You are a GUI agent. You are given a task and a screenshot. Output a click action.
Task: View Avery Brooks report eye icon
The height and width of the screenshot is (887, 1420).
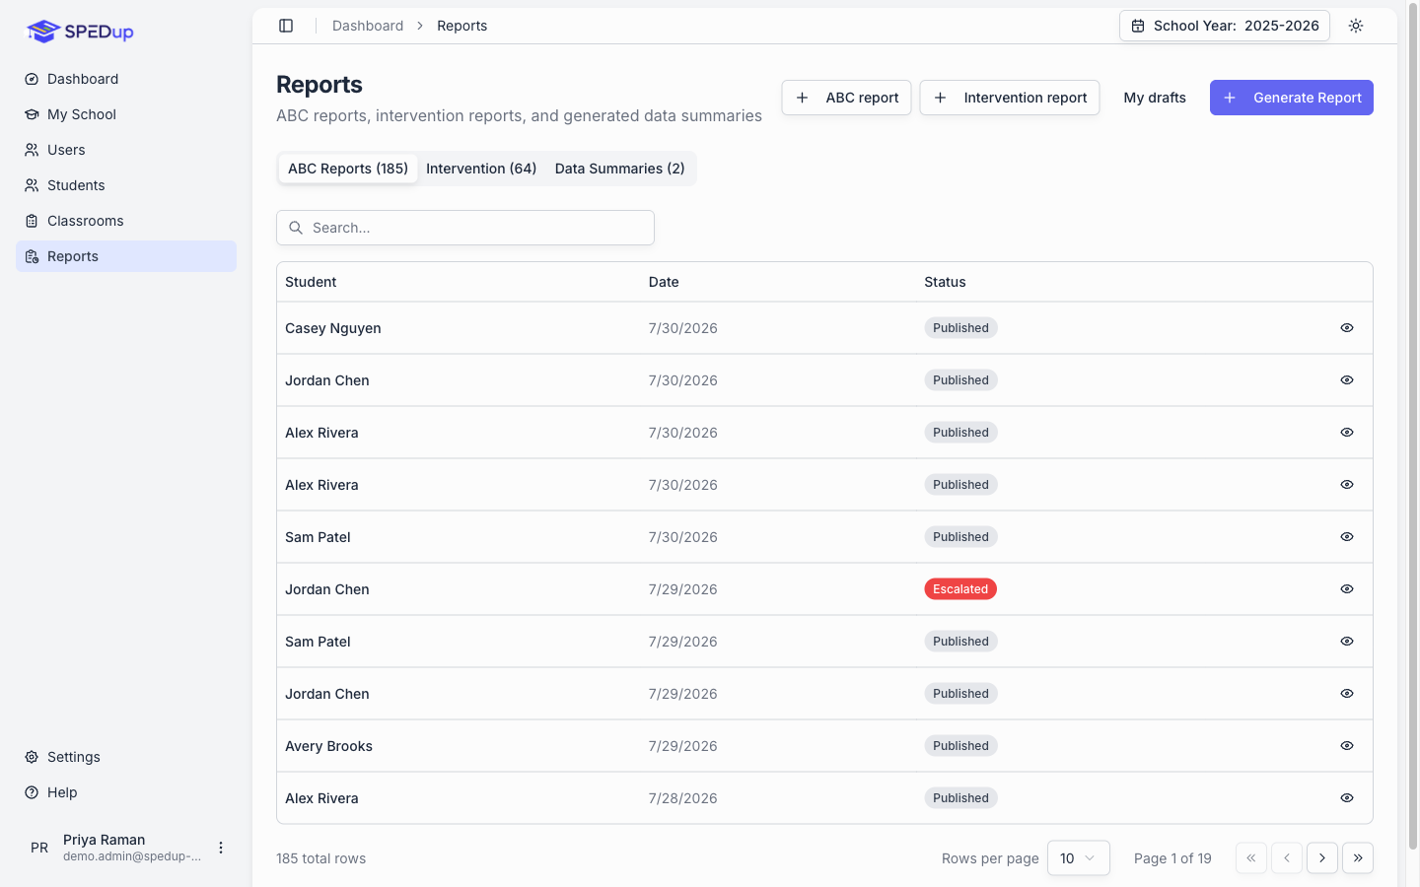pos(1347,746)
